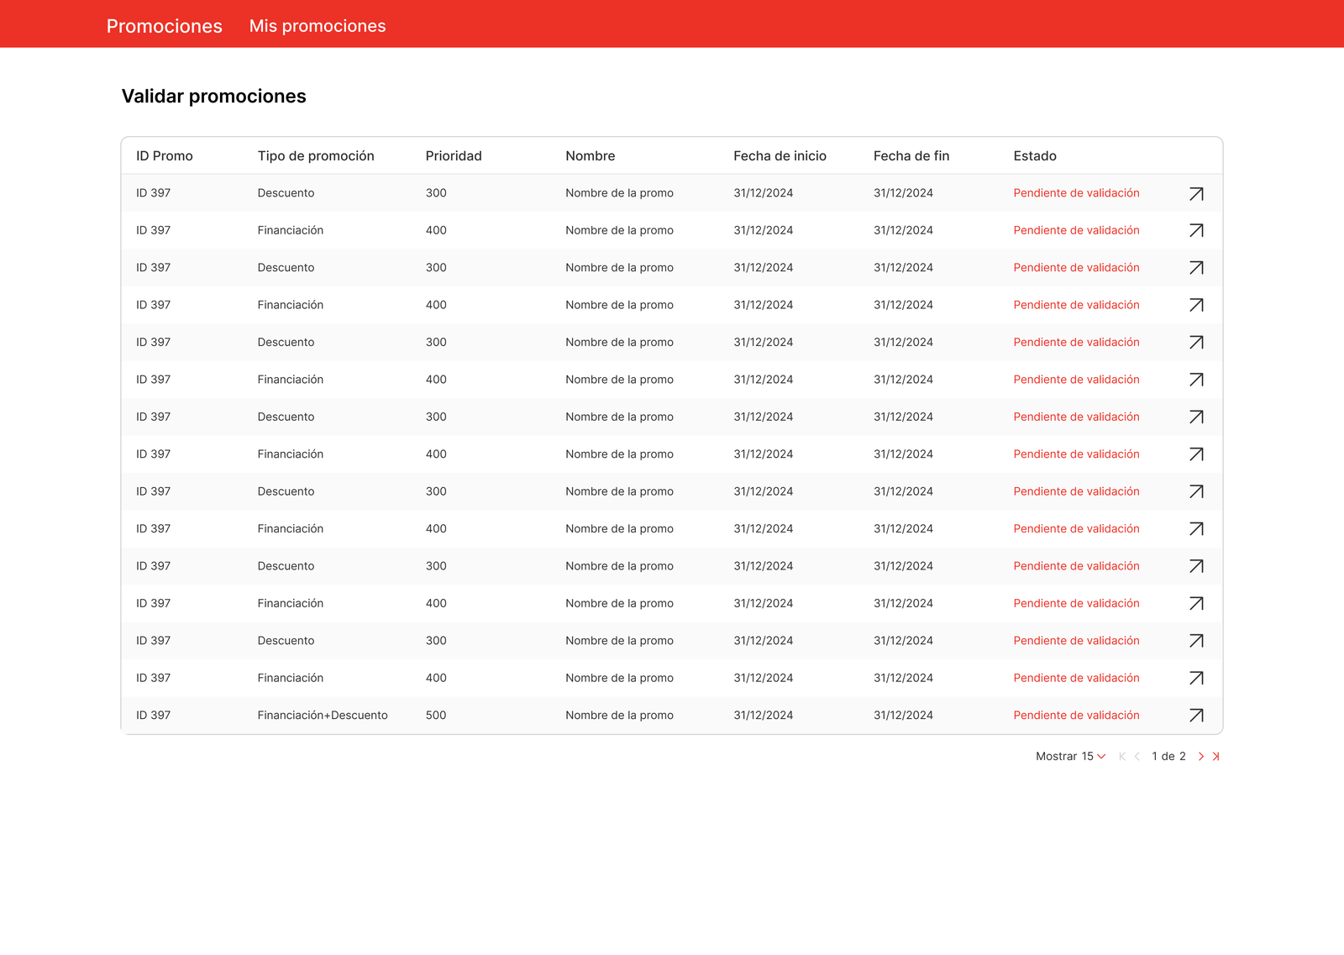Open arrow icon in the last Financiación 400 row
This screenshot has height=955, width=1344.
[1196, 679]
